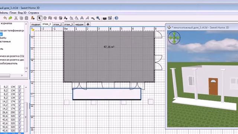The image size is (238, 134).
Task: Click the Cut scissors icon
Action: point(16,18)
